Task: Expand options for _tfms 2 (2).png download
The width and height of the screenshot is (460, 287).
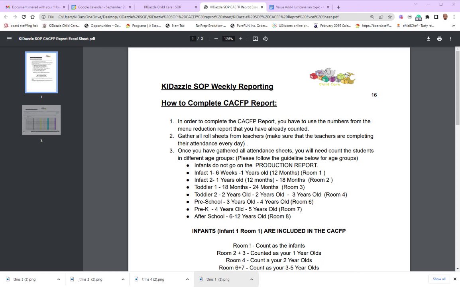Action: coord(123,279)
